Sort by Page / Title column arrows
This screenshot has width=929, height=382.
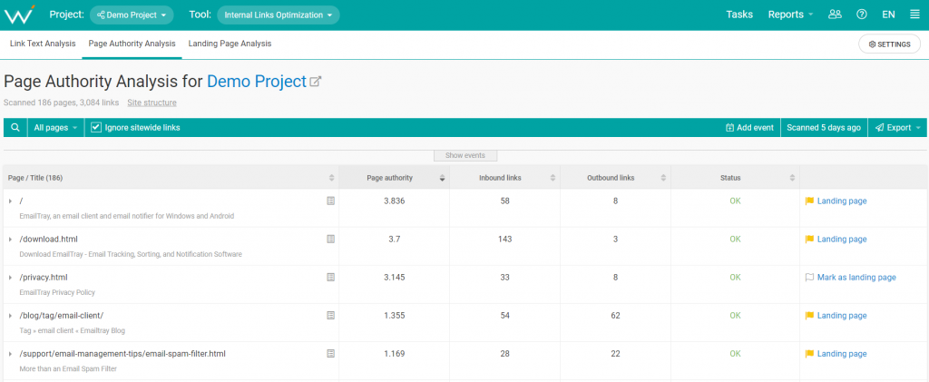tap(331, 178)
